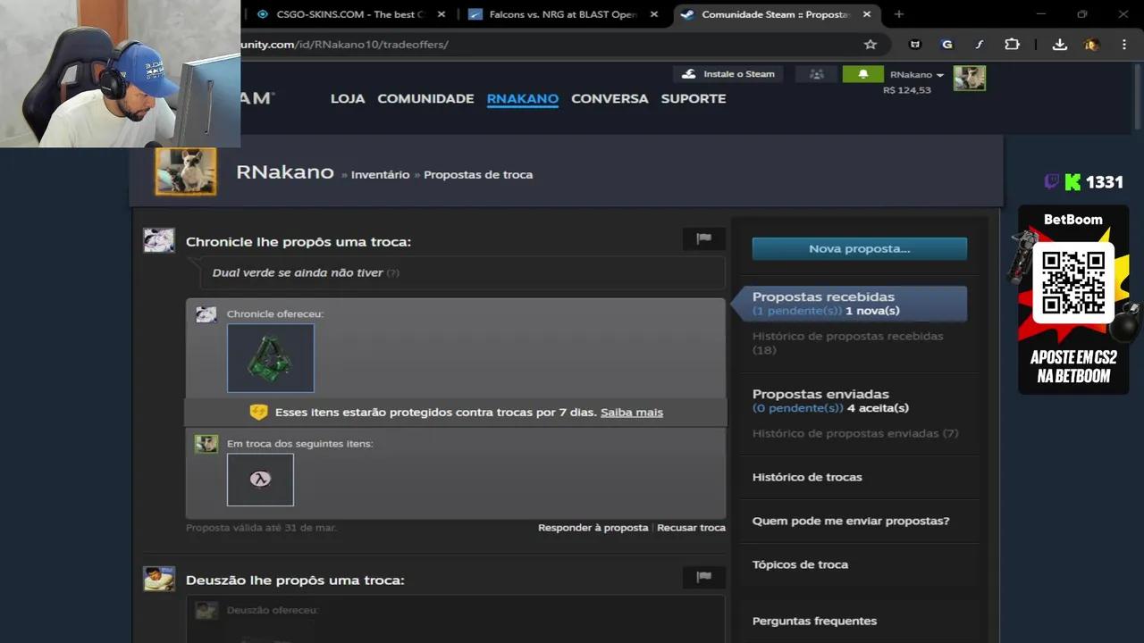The width and height of the screenshot is (1144, 643).
Task: Open the Steam friends activity icon
Action: 816,74
